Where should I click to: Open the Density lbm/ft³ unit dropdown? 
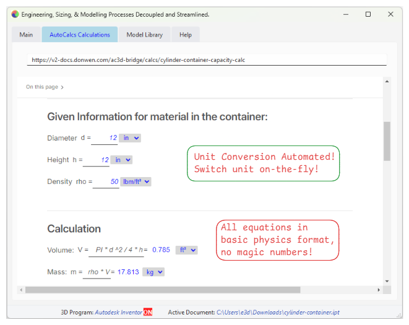pos(136,181)
